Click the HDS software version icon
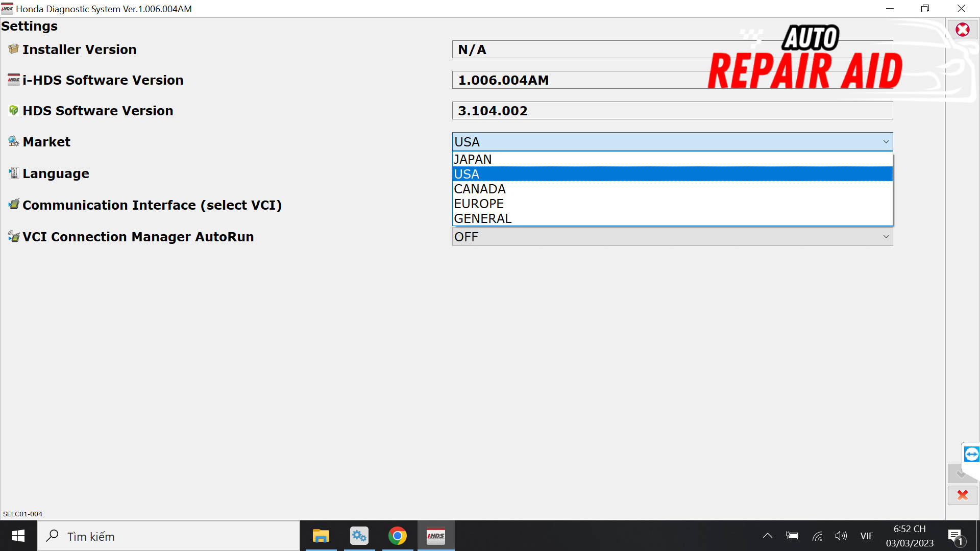This screenshot has width=980, height=551. 13,110
